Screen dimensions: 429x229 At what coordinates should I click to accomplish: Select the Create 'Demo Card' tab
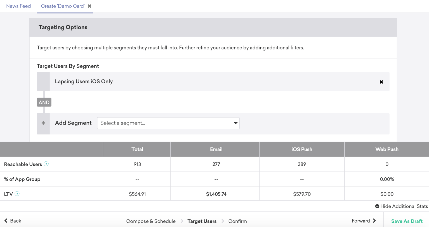point(63,6)
